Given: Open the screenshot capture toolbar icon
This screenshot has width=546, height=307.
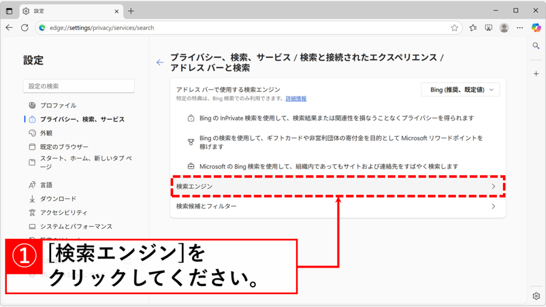Looking at the screenshot, I should tap(488, 28).
